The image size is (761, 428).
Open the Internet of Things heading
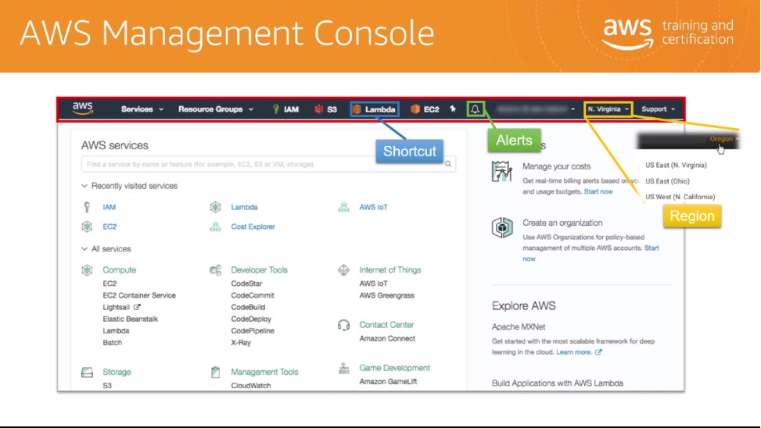click(x=390, y=270)
